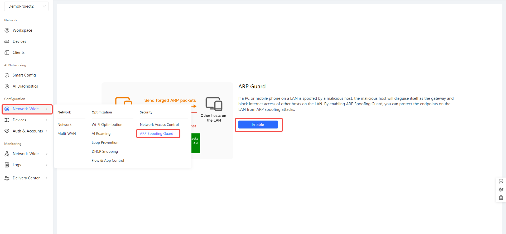Expand Network-Wide chevron under Configuration
Screen dimensions: 506x234
[x=47, y=109]
